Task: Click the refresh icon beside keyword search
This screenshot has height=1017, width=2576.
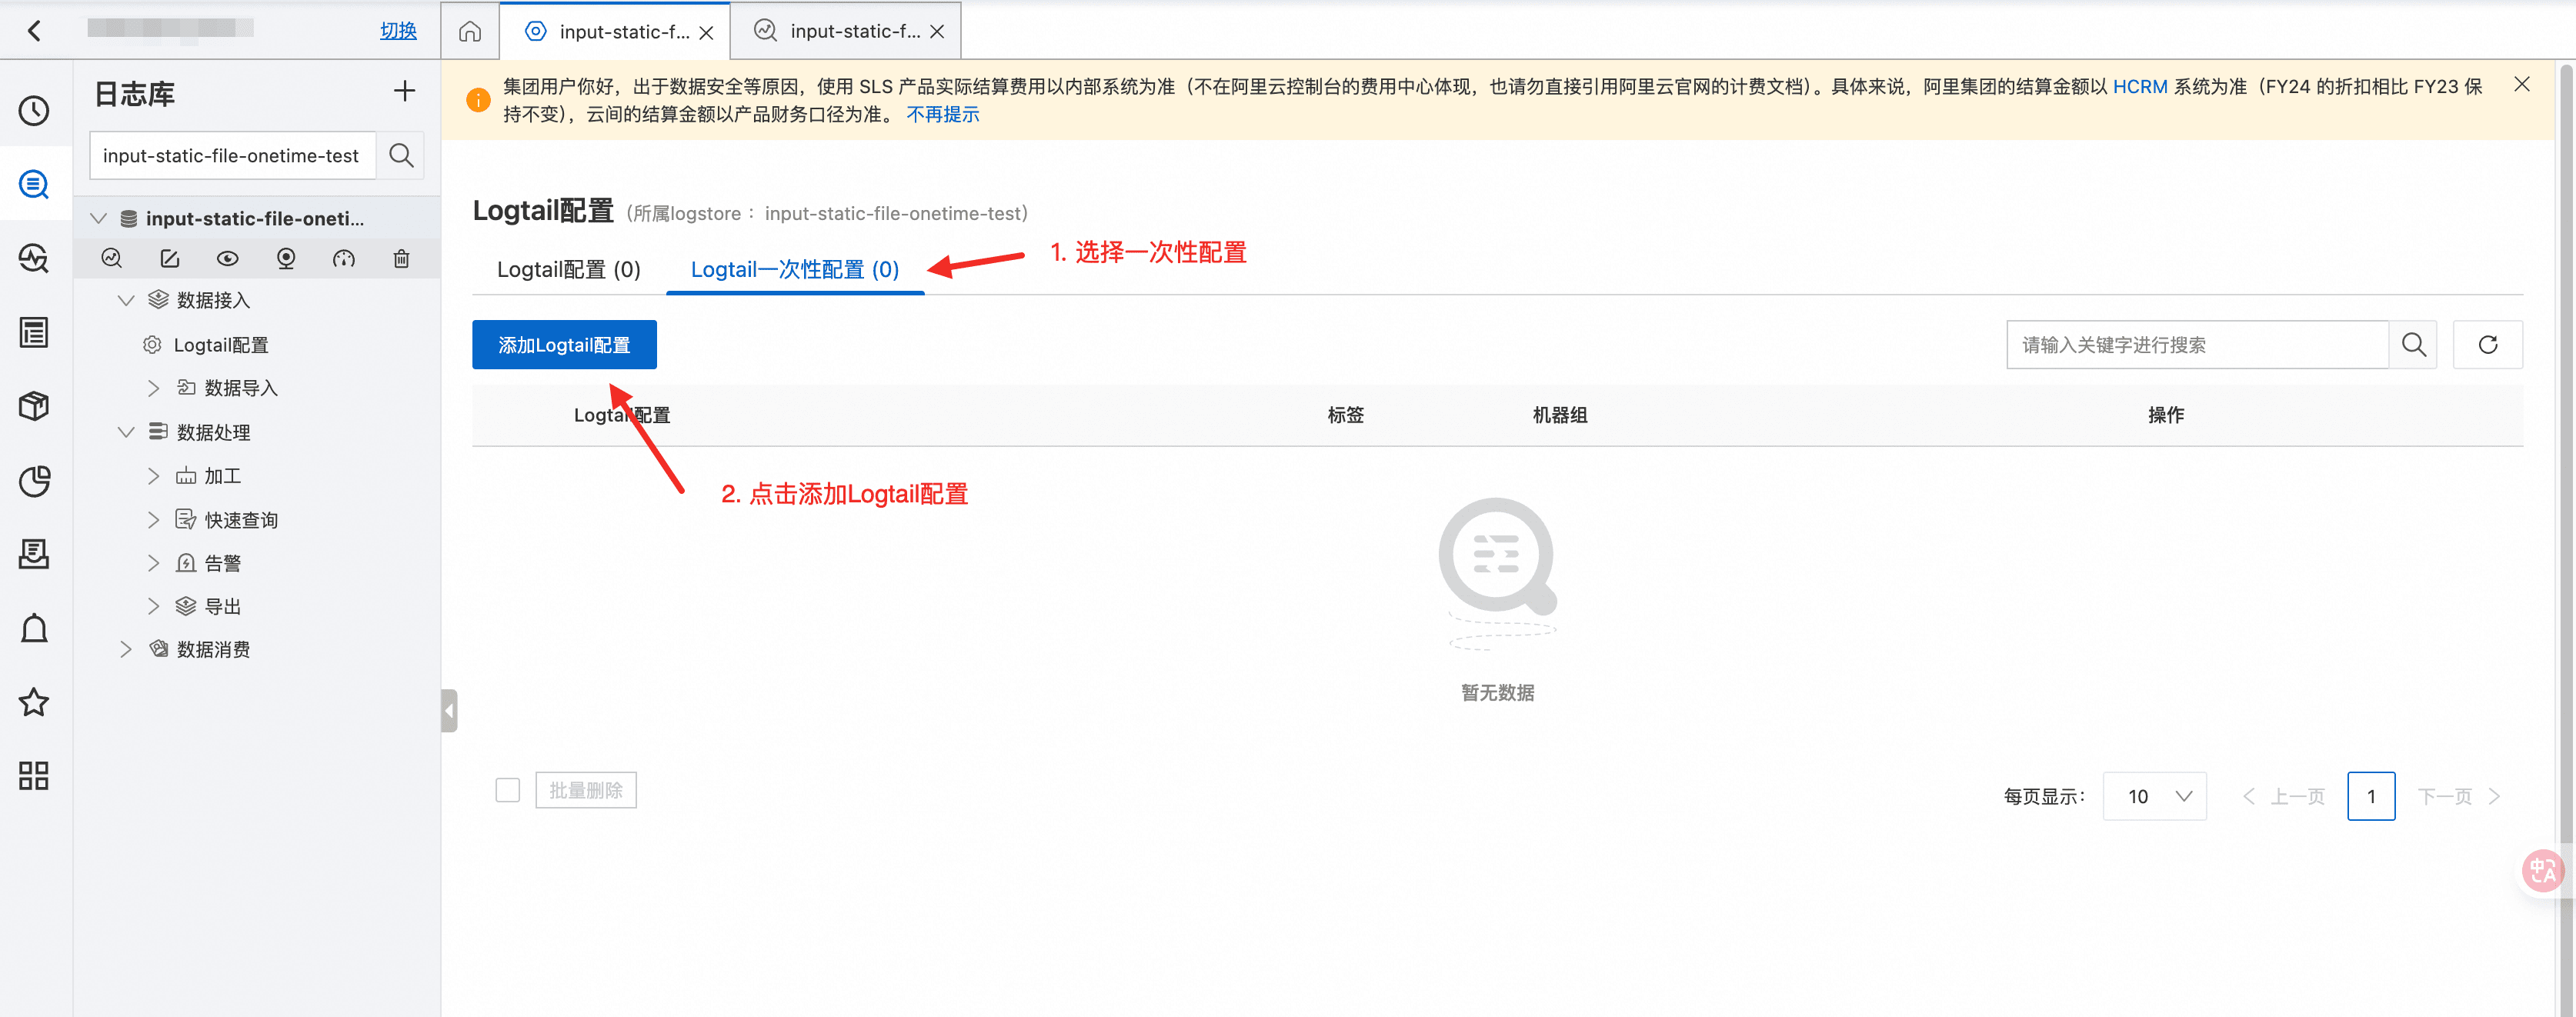Action: [x=2487, y=345]
